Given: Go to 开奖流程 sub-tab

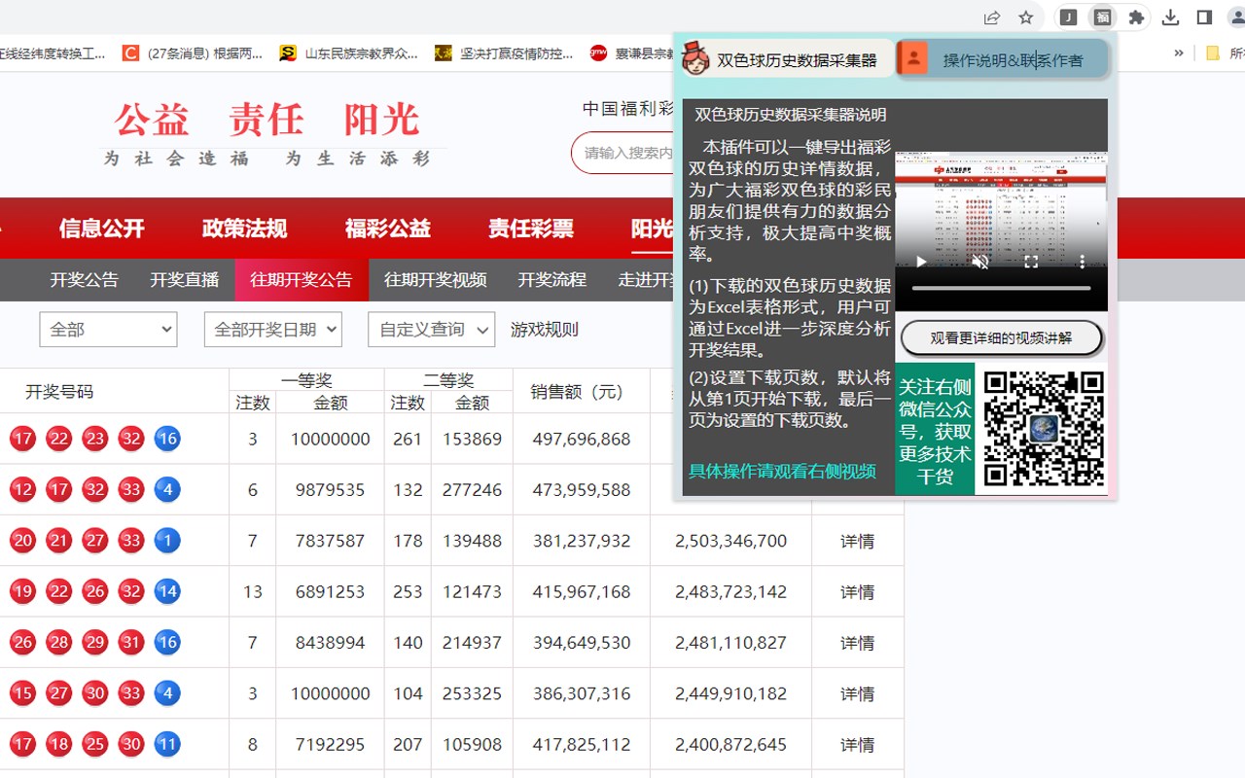Looking at the screenshot, I should [551, 280].
